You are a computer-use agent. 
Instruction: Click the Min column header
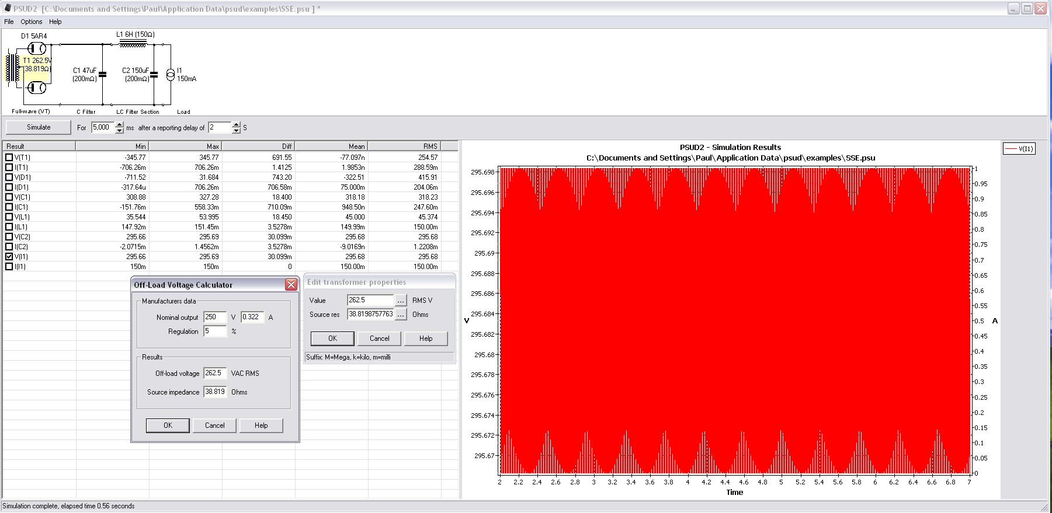click(x=112, y=146)
